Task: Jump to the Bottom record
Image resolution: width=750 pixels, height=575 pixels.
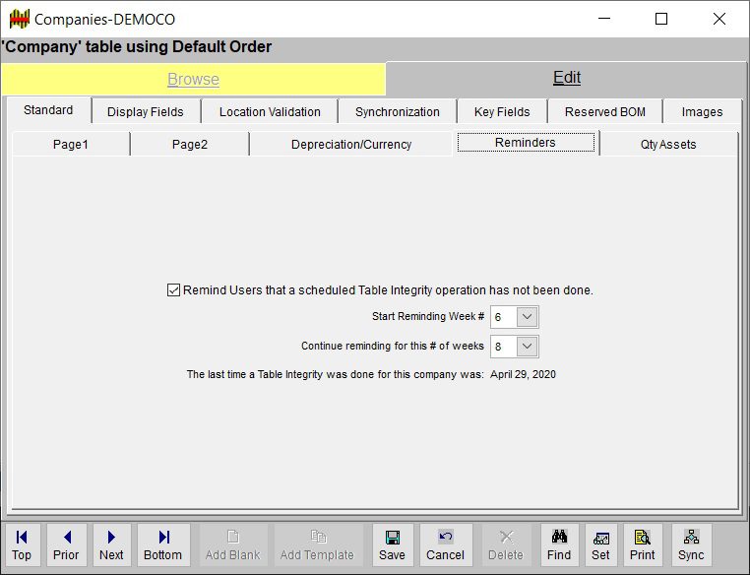Action: point(163,544)
